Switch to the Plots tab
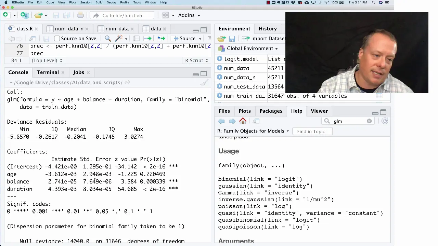This screenshot has width=438, height=246. point(245,111)
